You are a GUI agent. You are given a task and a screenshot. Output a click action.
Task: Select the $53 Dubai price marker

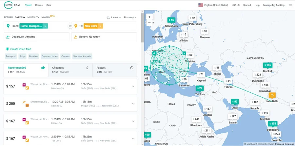[235, 102]
